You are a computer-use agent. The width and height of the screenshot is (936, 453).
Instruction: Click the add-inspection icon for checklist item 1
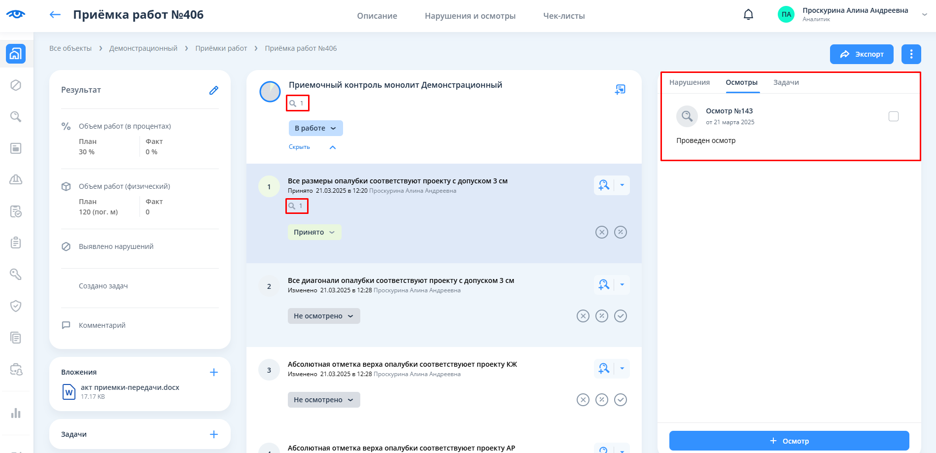pyautogui.click(x=604, y=185)
